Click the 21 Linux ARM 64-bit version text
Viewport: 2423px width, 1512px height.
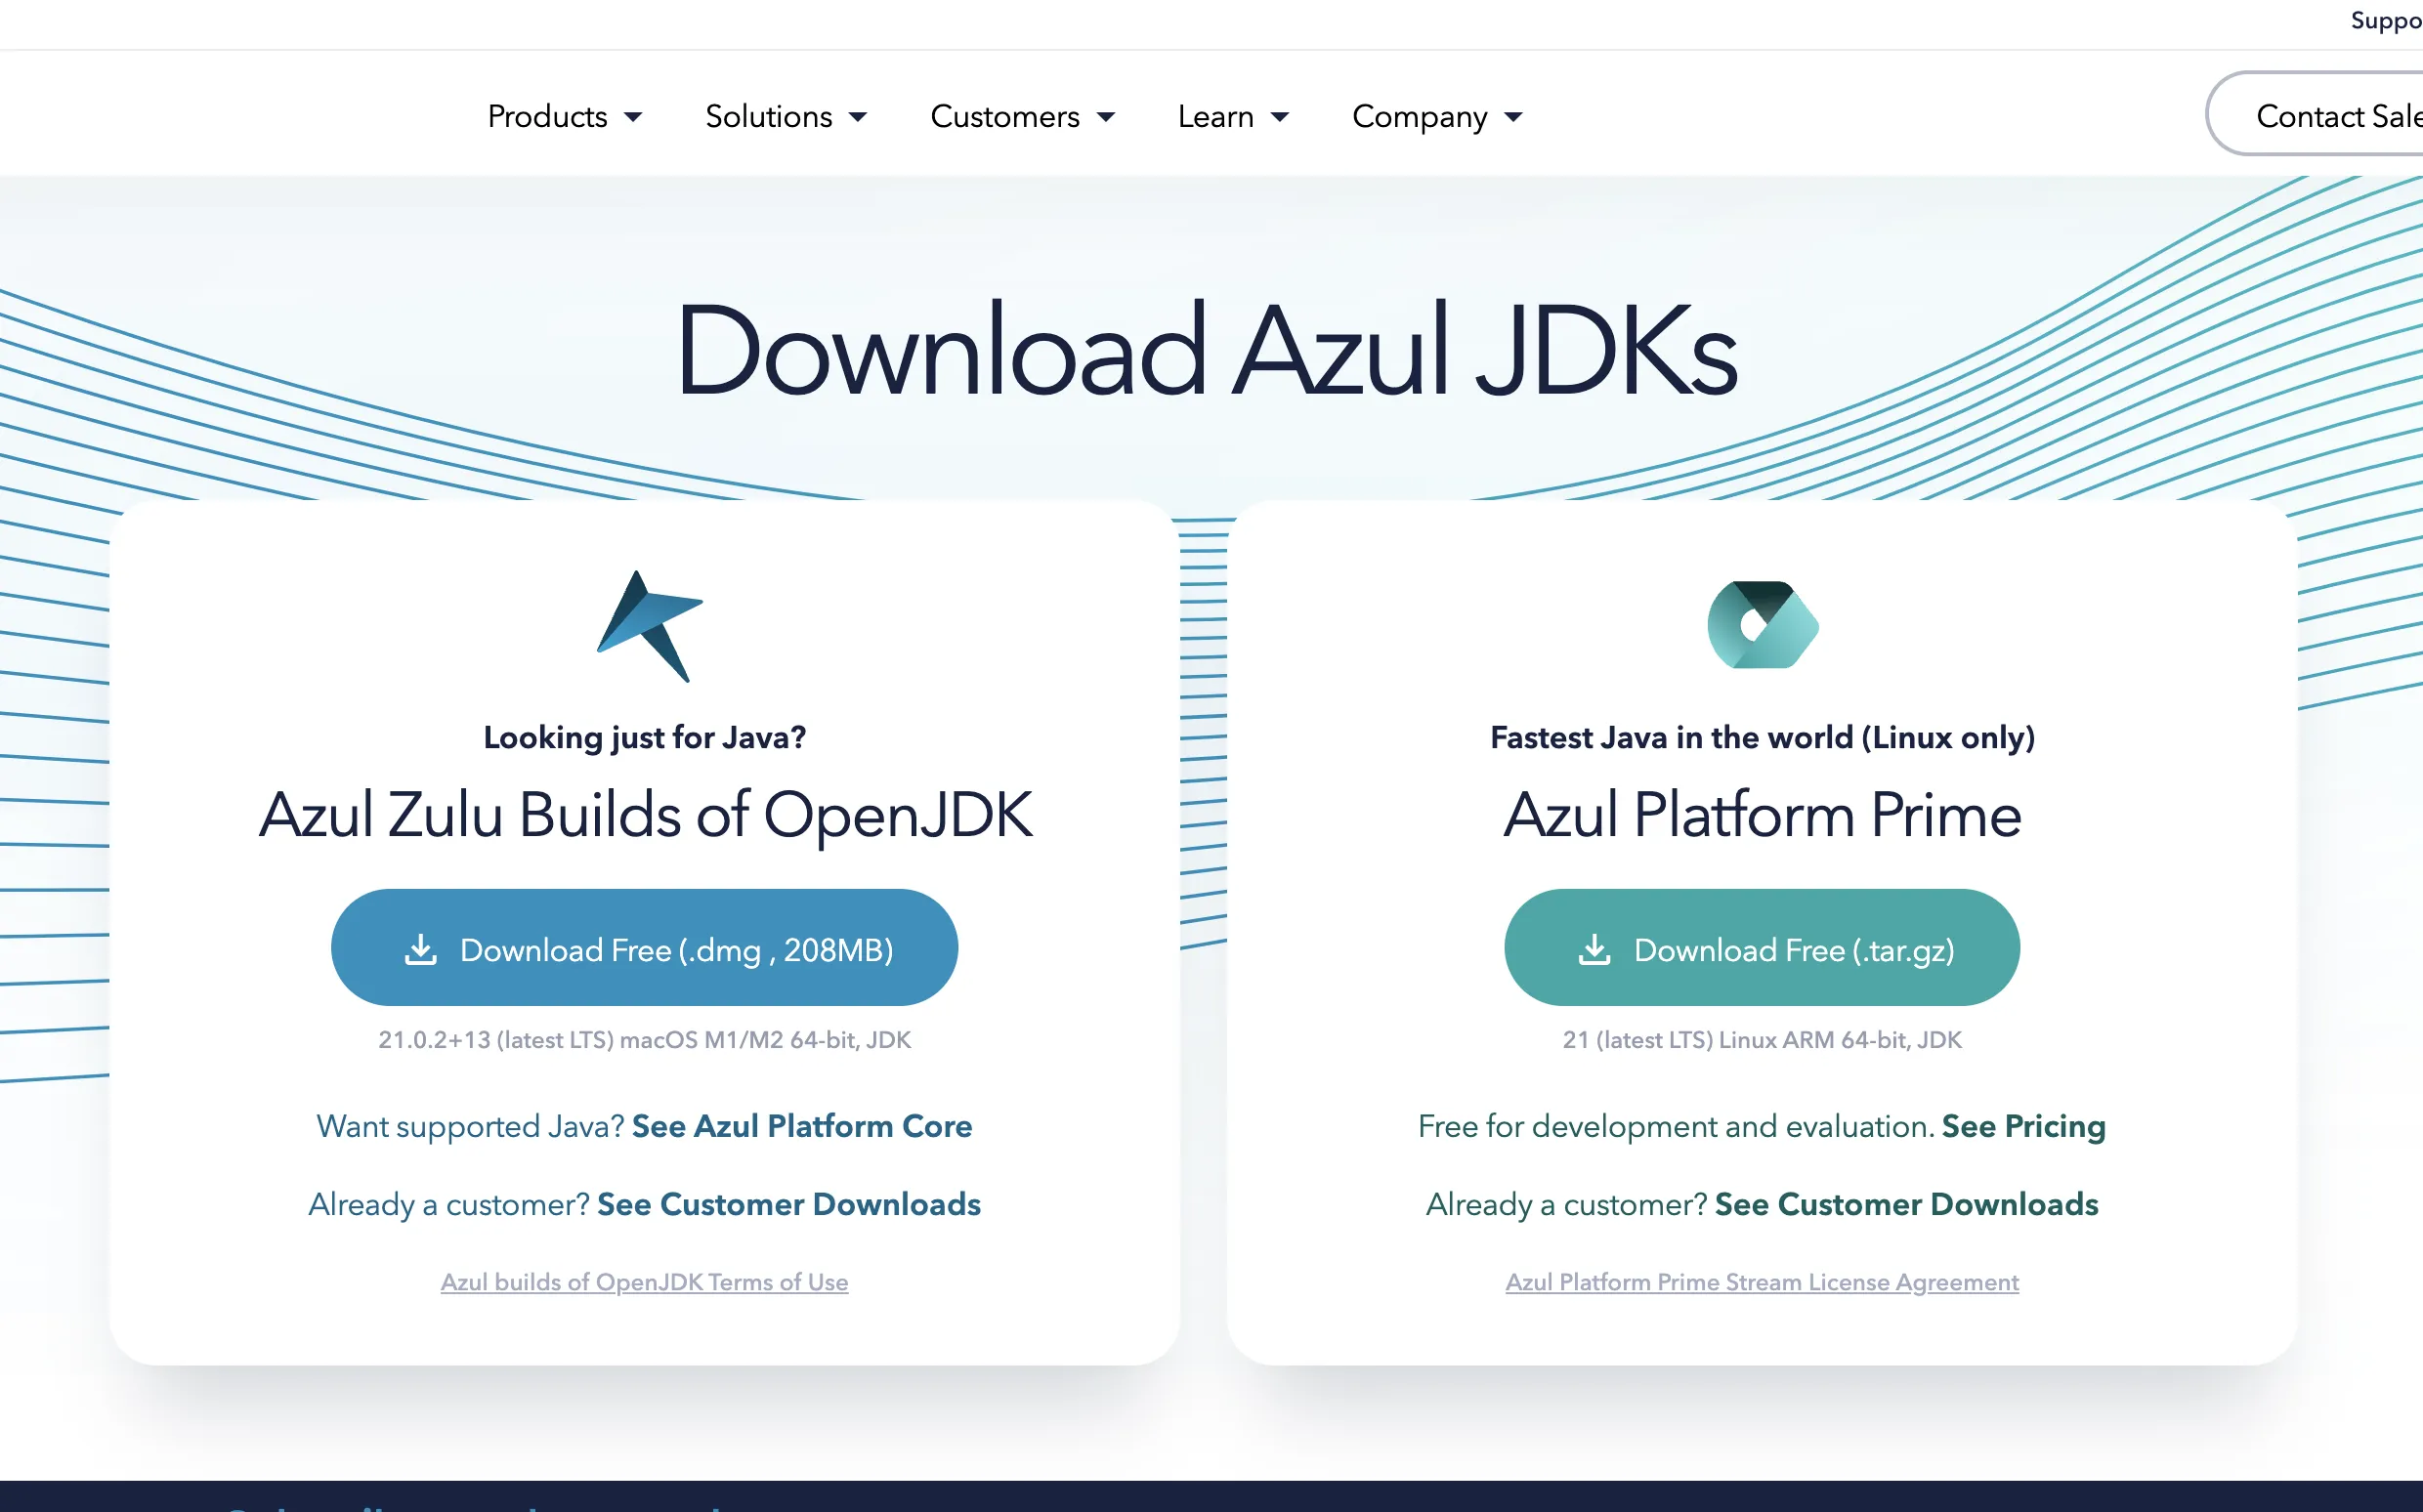coord(1762,1040)
